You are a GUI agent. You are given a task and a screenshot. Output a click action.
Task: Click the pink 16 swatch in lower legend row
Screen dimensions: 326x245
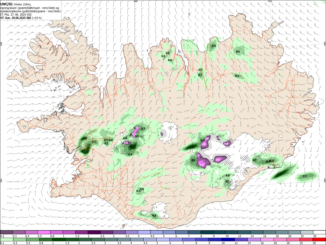[x=267, y=239]
